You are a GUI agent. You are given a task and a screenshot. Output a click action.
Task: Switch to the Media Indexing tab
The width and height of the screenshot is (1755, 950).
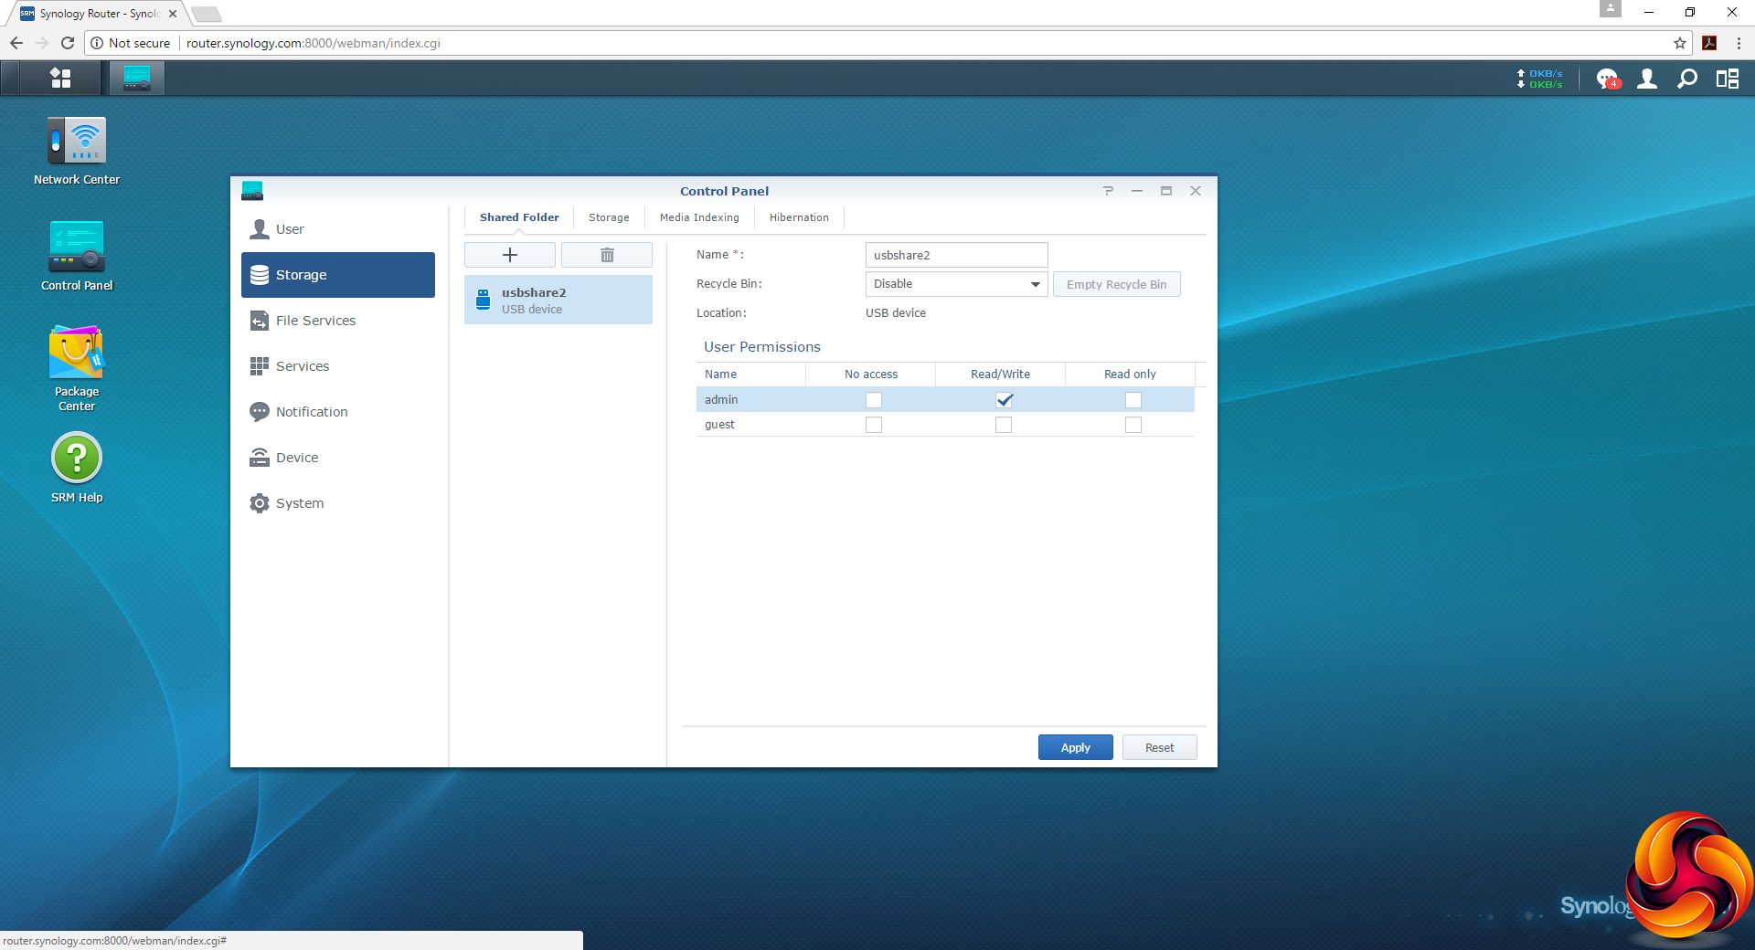click(x=699, y=217)
